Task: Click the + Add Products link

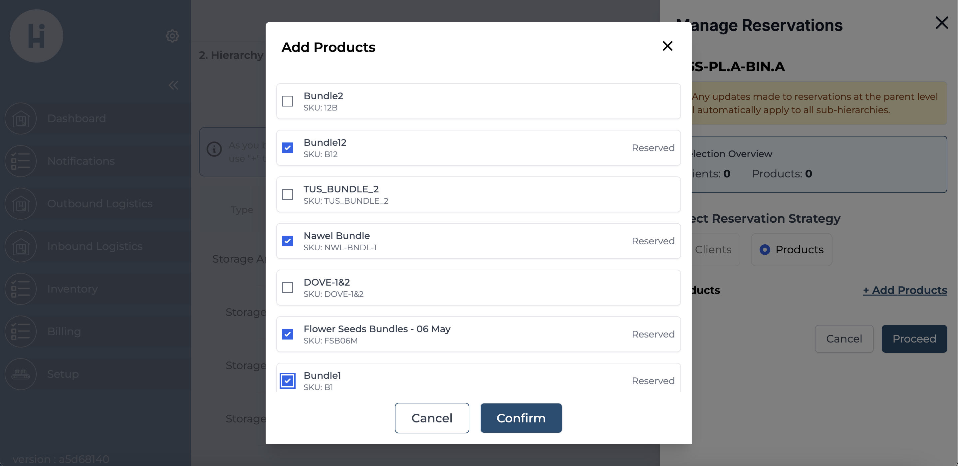Action: point(905,290)
